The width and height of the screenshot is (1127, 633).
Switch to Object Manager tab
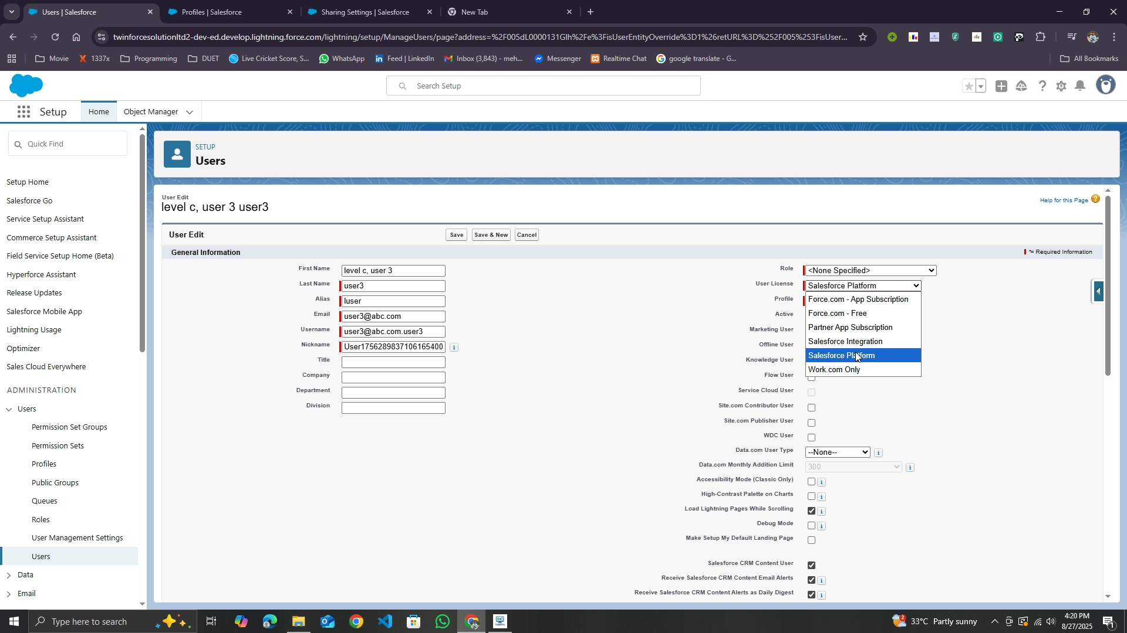[x=151, y=112]
